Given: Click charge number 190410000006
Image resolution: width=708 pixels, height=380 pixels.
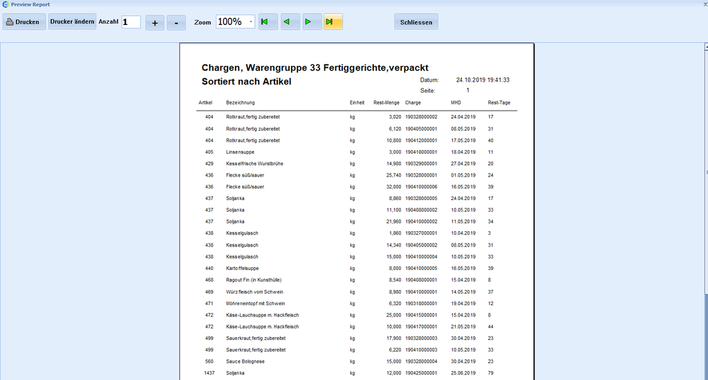Looking at the screenshot, I should [421, 187].
